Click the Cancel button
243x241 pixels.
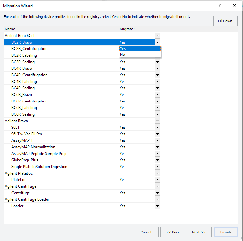tap(146, 232)
